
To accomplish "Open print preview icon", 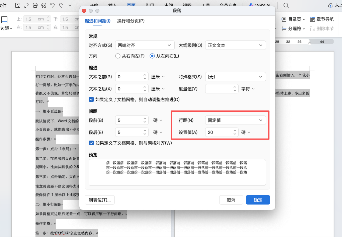I will pyautogui.click(x=44, y=5).
